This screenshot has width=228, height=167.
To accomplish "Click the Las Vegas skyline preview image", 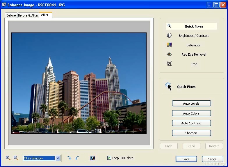I will (x=79, y=83).
